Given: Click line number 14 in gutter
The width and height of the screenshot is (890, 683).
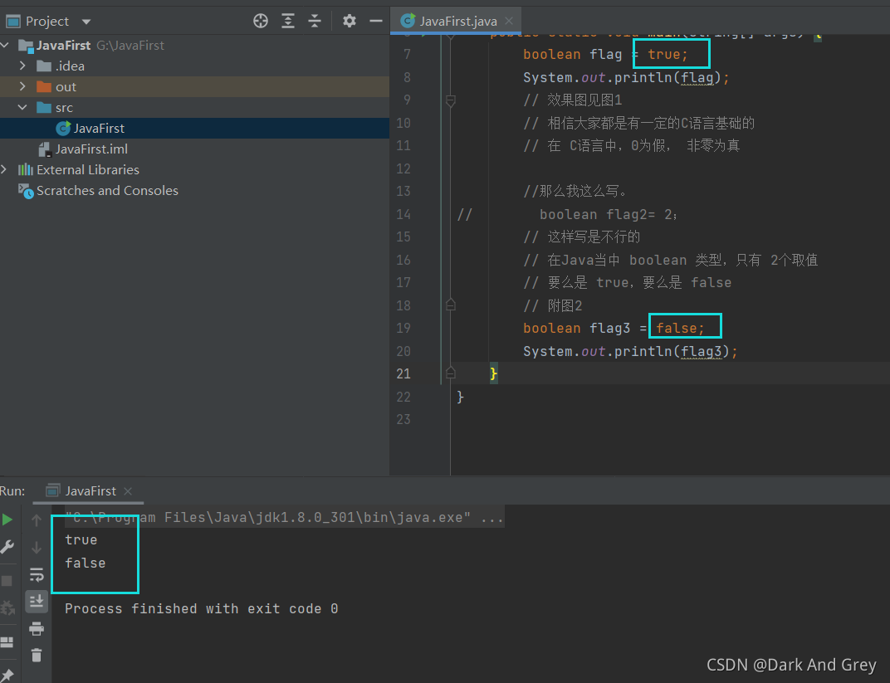Looking at the screenshot, I should point(403,214).
